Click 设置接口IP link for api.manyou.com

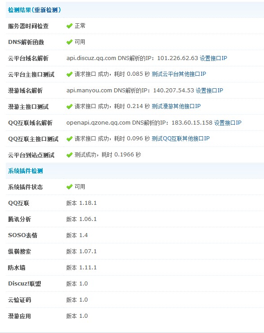(x=209, y=90)
